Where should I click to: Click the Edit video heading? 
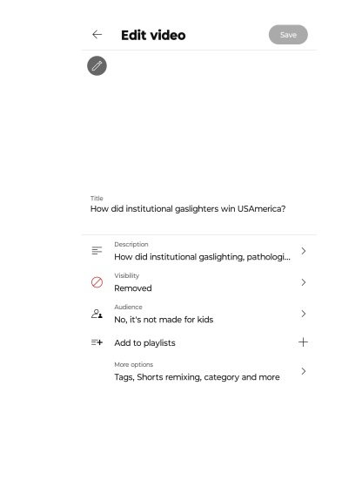pyautogui.click(x=153, y=35)
